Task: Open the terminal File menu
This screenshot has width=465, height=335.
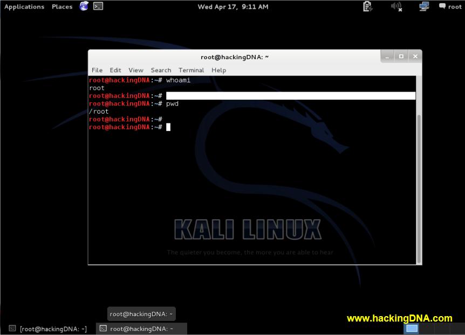Action: (x=97, y=70)
